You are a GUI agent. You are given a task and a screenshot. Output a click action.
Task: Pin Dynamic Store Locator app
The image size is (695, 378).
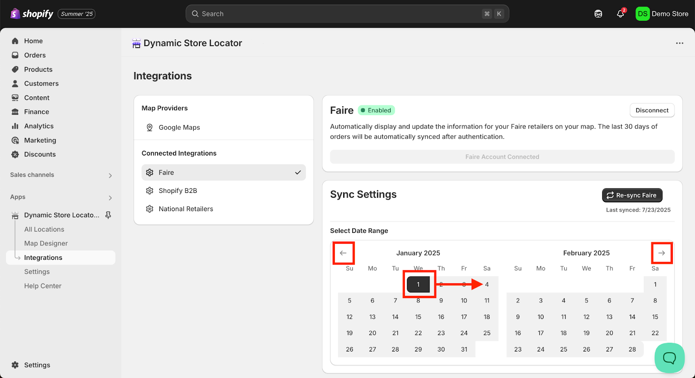pyautogui.click(x=108, y=215)
